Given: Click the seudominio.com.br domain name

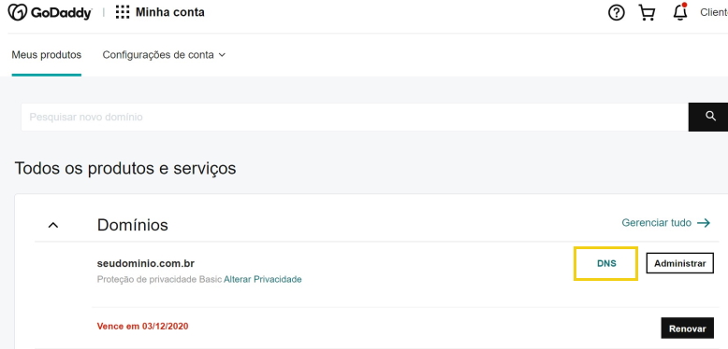Looking at the screenshot, I should [x=146, y=263].
